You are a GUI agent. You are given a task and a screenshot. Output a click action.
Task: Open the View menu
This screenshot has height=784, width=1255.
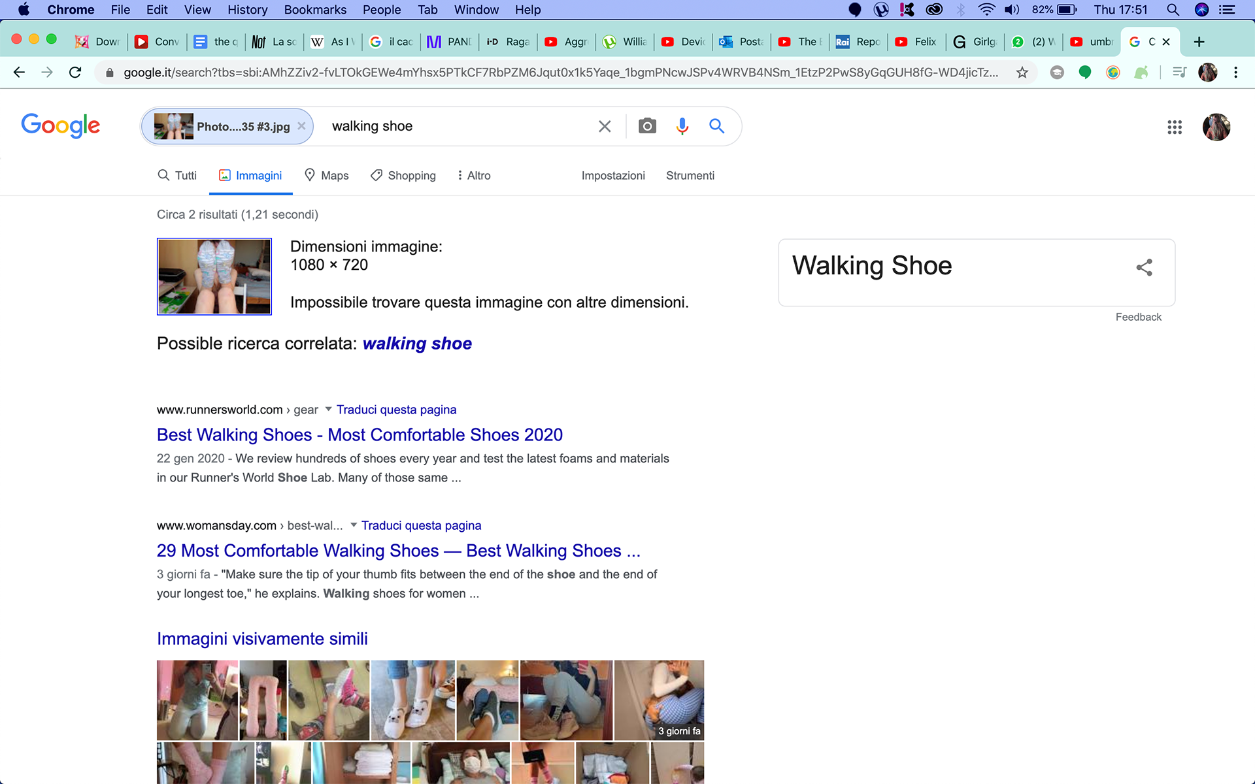click(197, 10)
